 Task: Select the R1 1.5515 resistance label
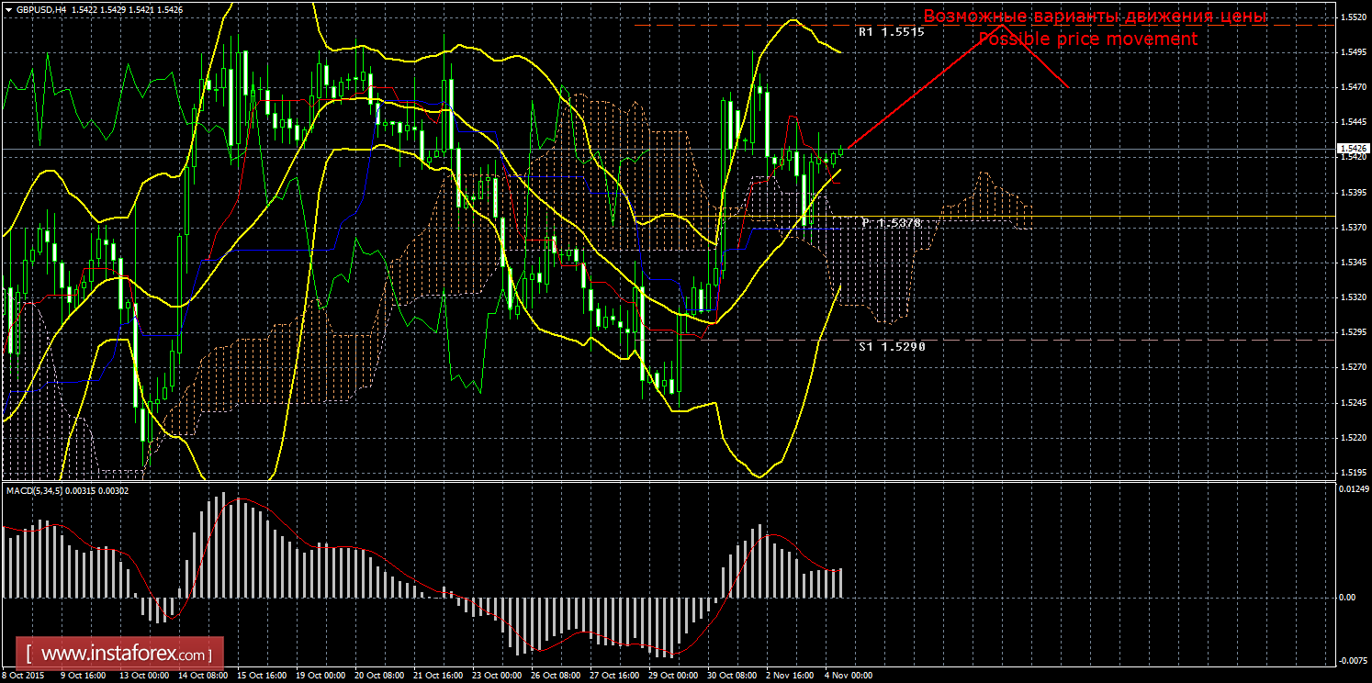(890, 31)
